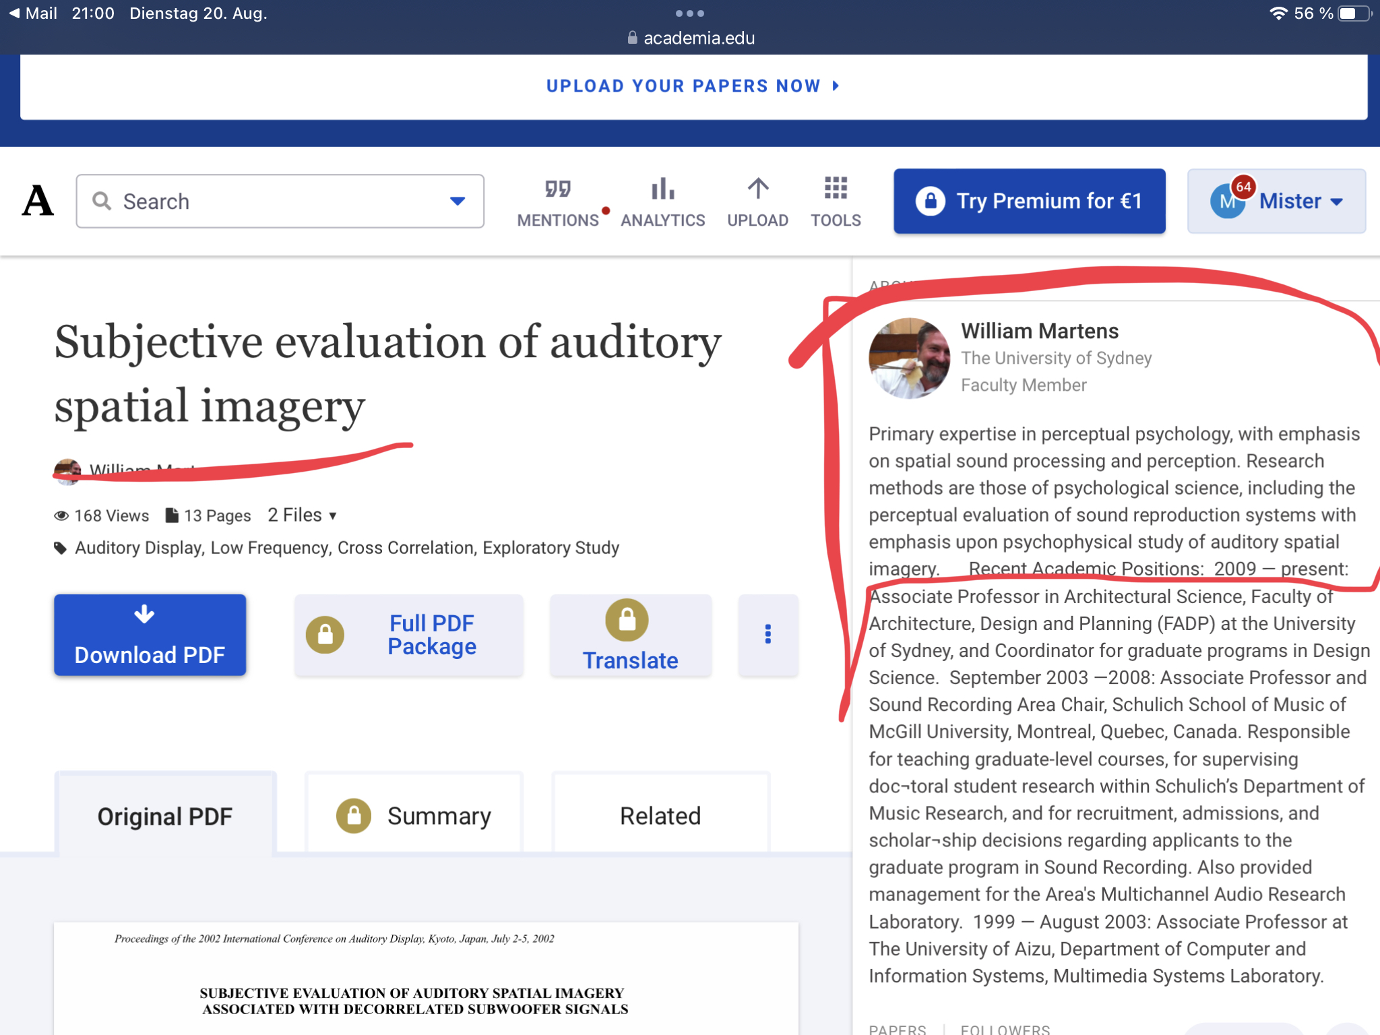Click the magnifier icon in search box
The height and width of the screenshot is (1035, 1380).
pyautogui.click(x=102, y=201)
